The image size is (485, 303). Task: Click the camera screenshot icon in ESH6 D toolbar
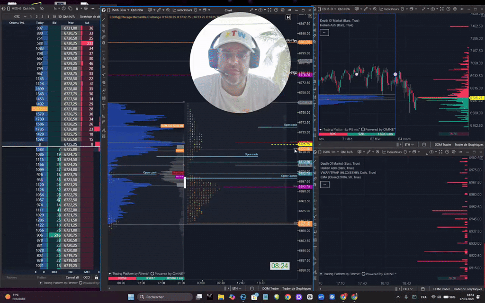click(x=433, y=9)
